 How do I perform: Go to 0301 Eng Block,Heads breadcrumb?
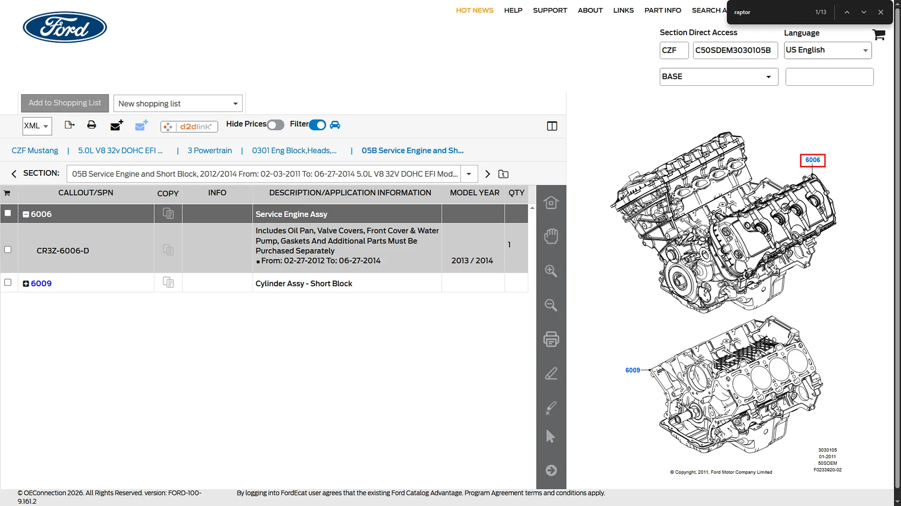(294, 151)
